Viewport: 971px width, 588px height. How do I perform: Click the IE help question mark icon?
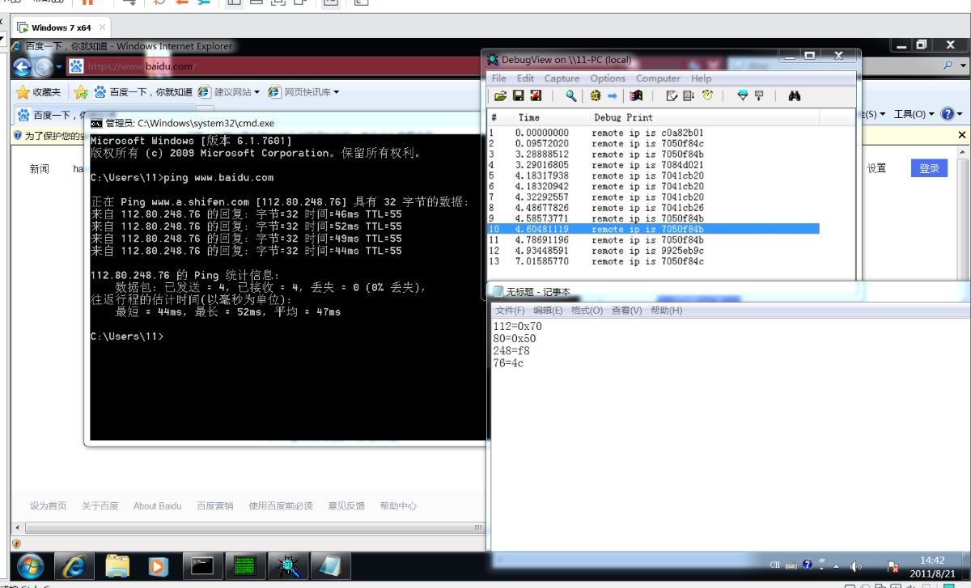[x=949, y=115]
